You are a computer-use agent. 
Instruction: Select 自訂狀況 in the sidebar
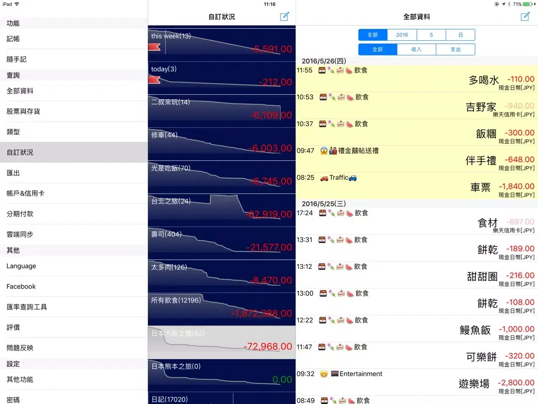(74, 152)
